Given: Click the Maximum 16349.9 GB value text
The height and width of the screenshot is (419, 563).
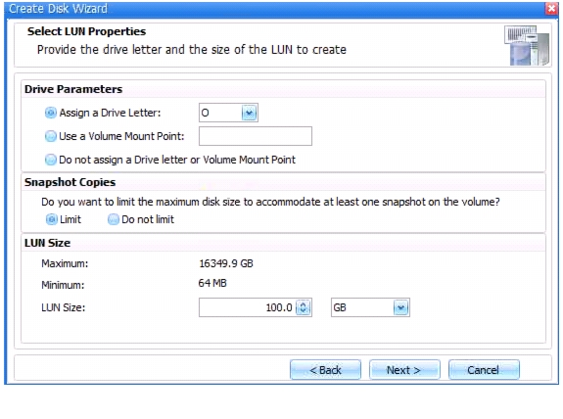Looking at the screenshot, I should pyautogui.click(x=226, y=263).
